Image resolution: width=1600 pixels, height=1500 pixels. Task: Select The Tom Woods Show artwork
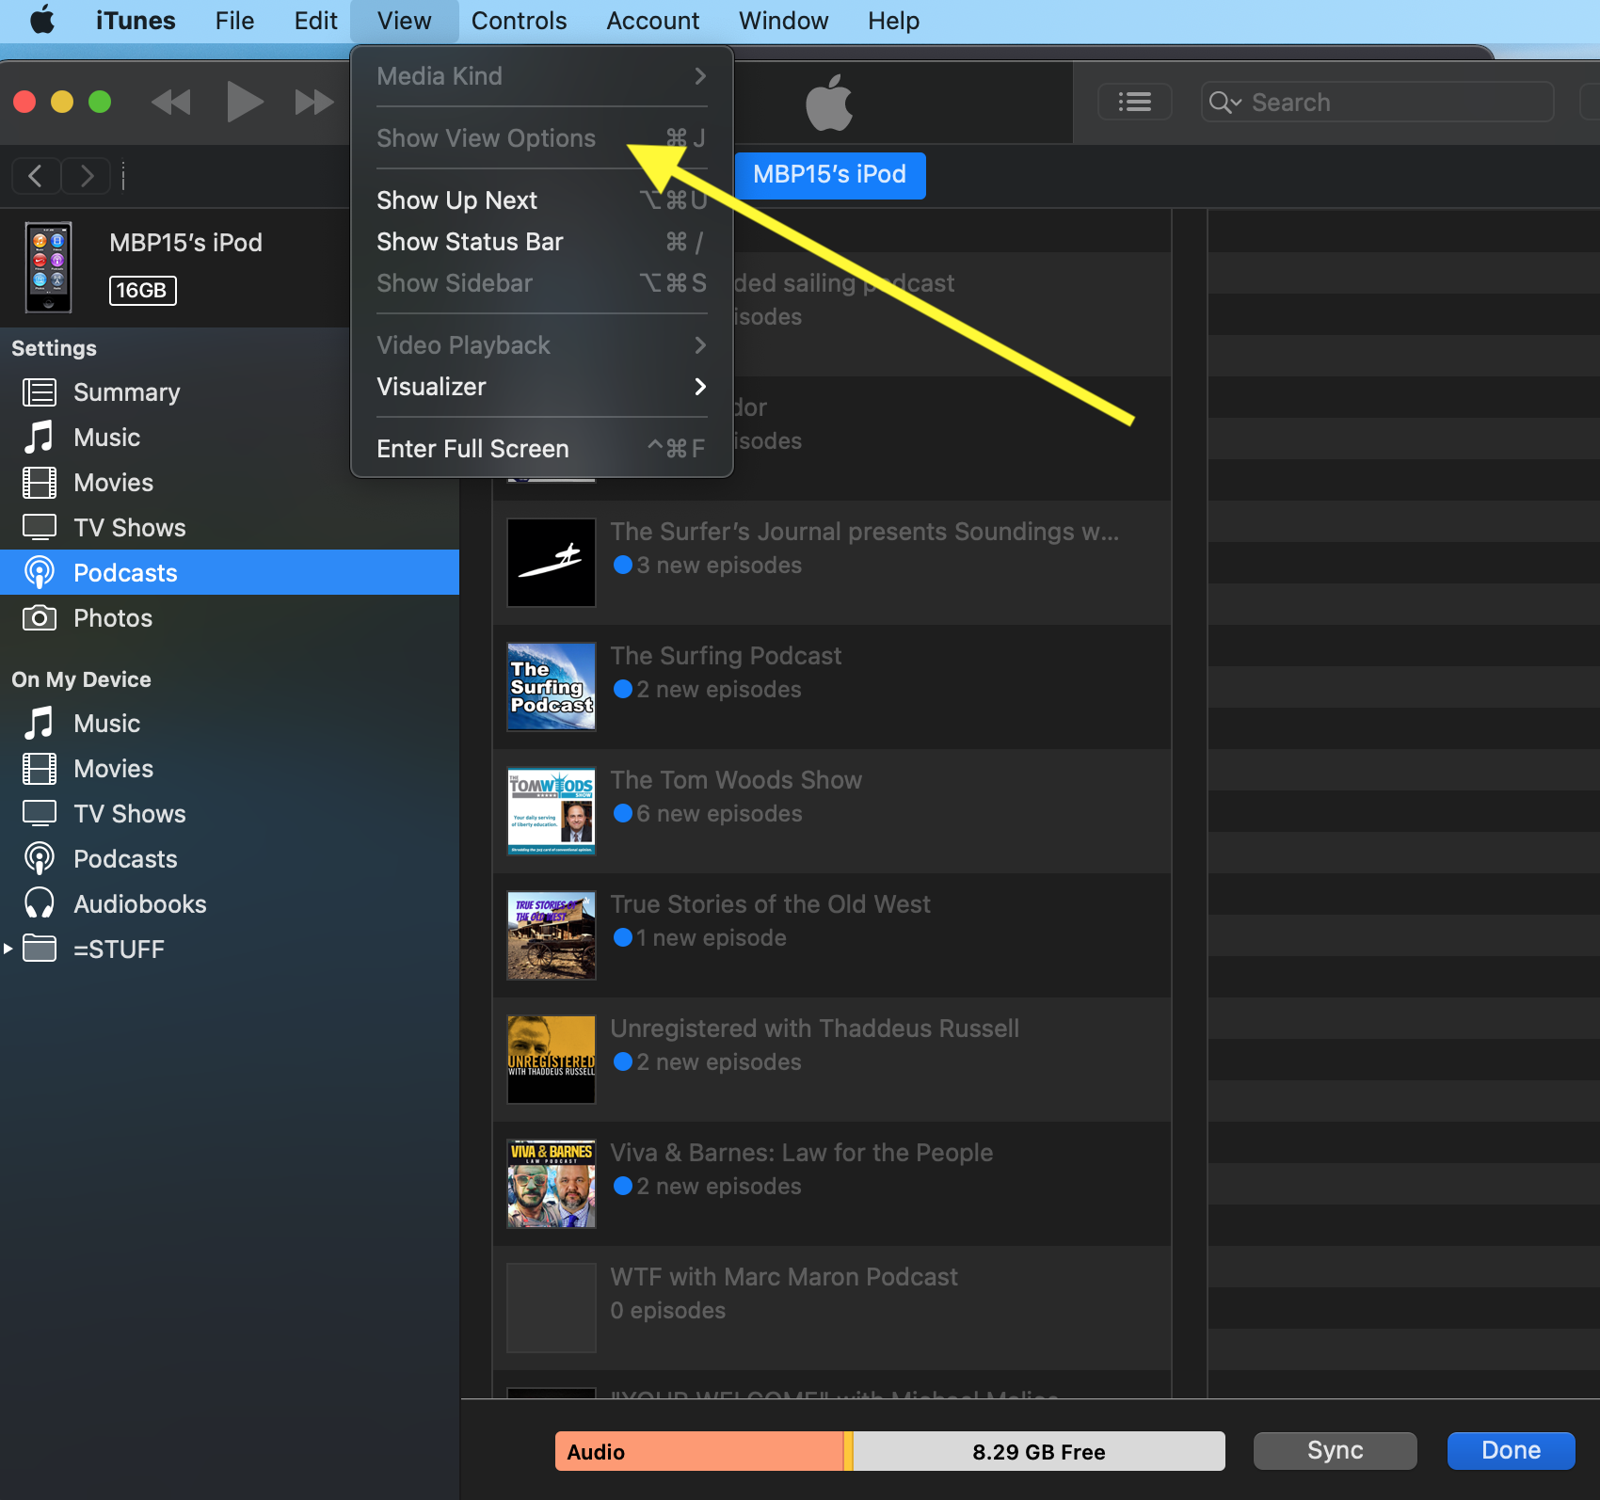point(552,811)
